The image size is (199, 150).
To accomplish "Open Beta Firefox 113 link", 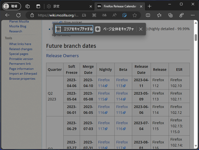I will 122,83.
